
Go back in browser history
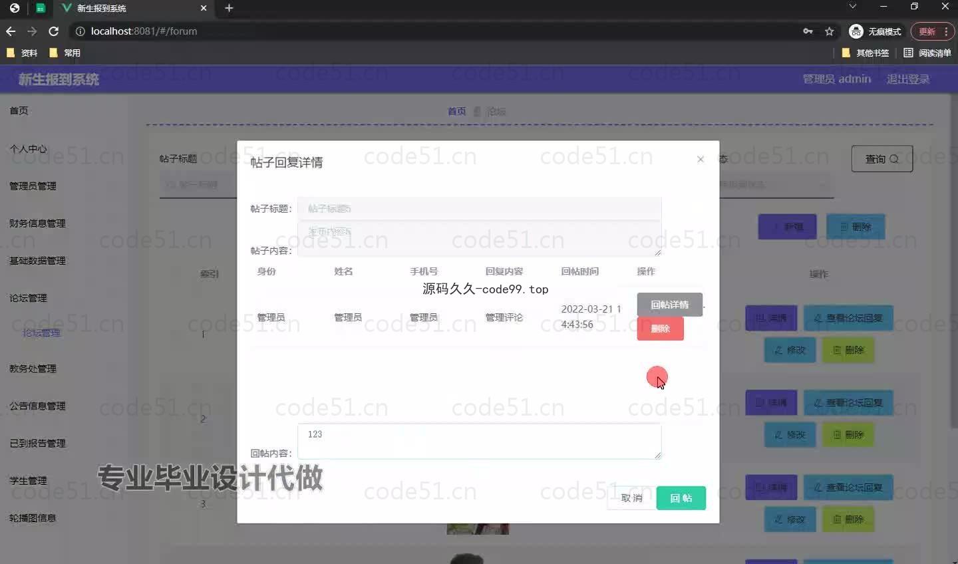(x=11, y=31)
